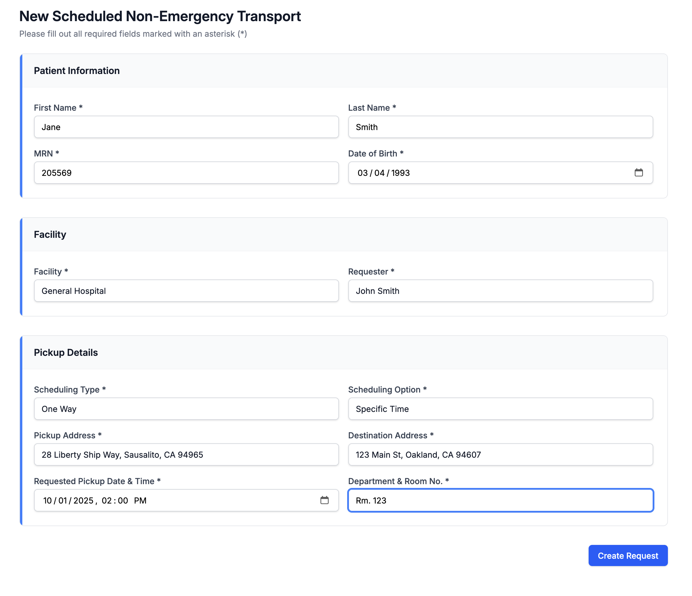Select the hour 02 in pickup time
The width and height of the screenshot is (692, 596).
(x=107, y=501)
